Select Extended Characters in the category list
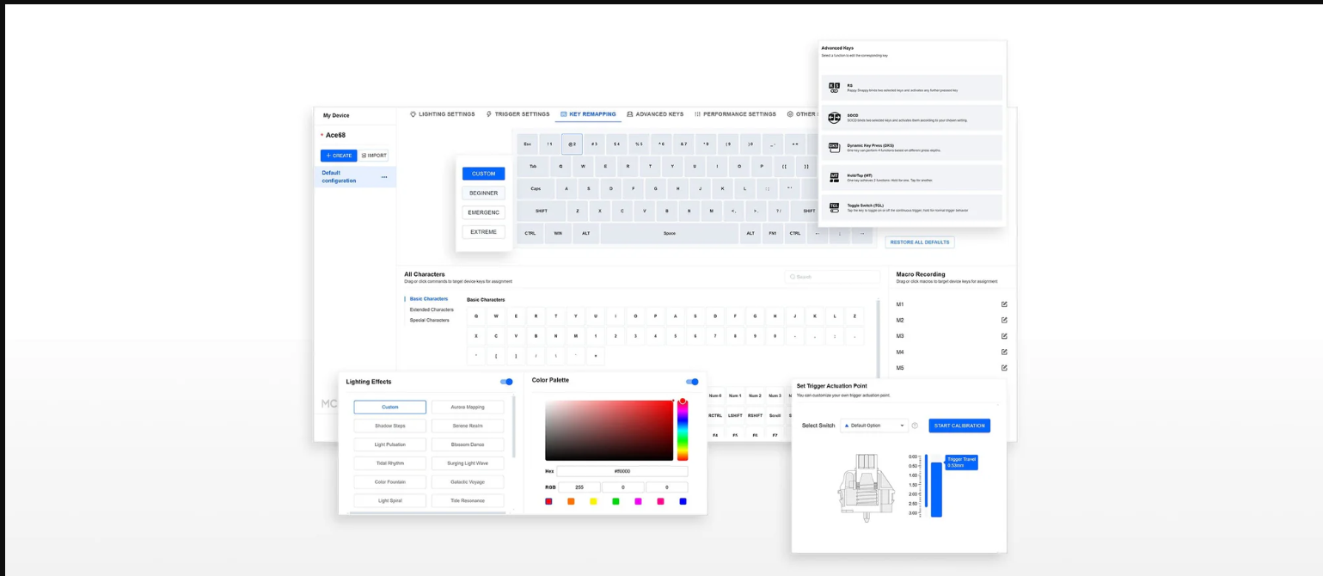Screen dimensions: 1323x576 coord(432,309)
